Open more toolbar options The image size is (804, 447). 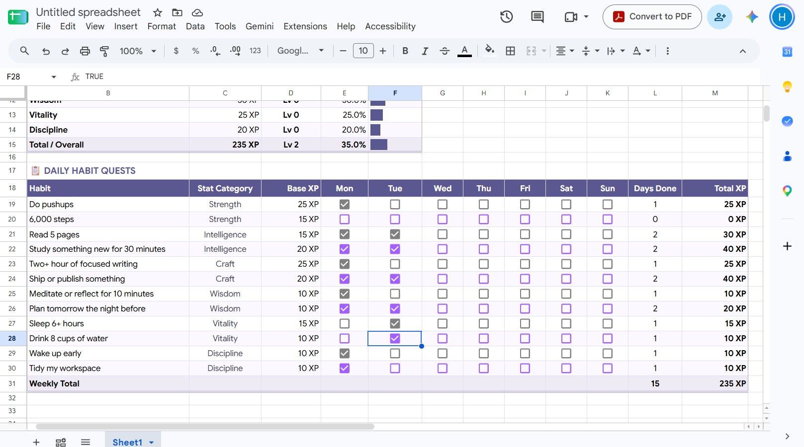click(x=667, y=51)
